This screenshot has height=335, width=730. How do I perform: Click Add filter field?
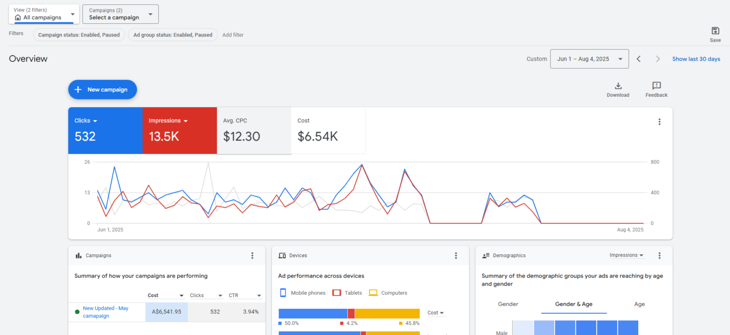click(233, 35)
